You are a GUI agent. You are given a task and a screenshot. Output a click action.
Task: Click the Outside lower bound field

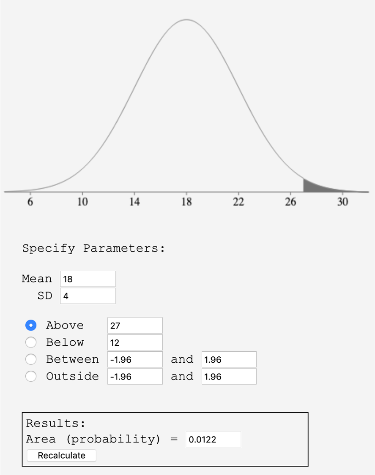point(134,376)
